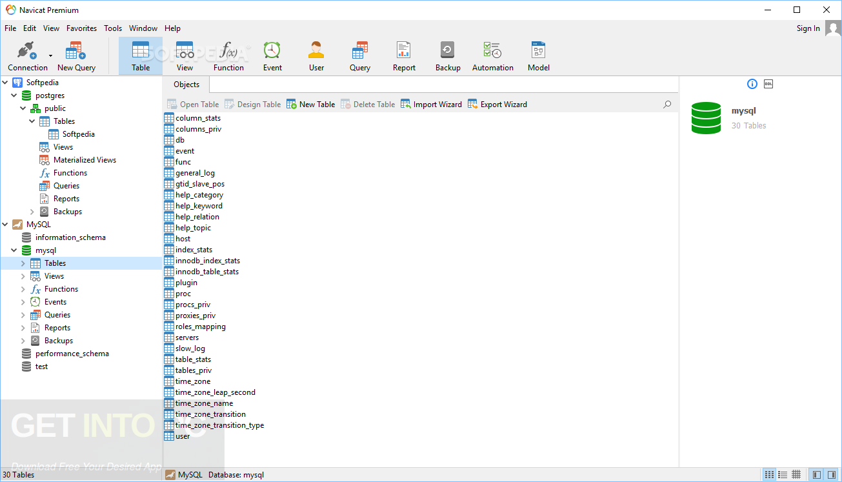The image size is (842, 482).
Task: Click the Sign In link
Action: coord(808,28)
